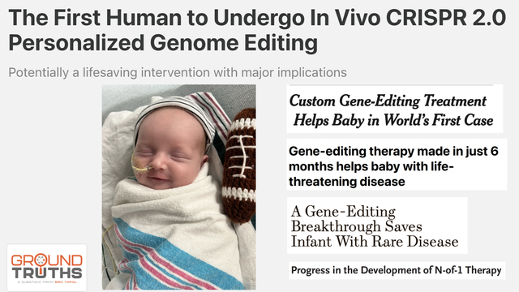Click the Ground Truths logo
The image size is (519, 292).
click(x=47, y=268)
